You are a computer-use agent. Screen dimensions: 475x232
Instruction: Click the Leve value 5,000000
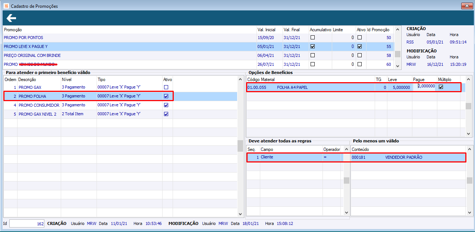[x=402, y=87]
